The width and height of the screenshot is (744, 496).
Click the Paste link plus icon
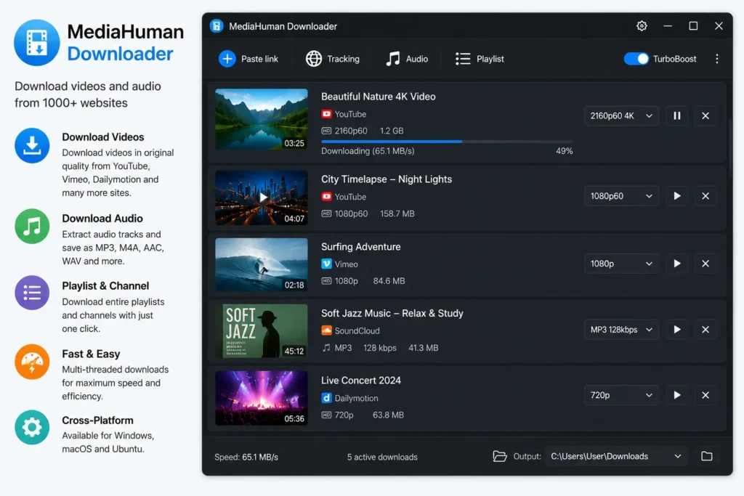click(227, 59)
